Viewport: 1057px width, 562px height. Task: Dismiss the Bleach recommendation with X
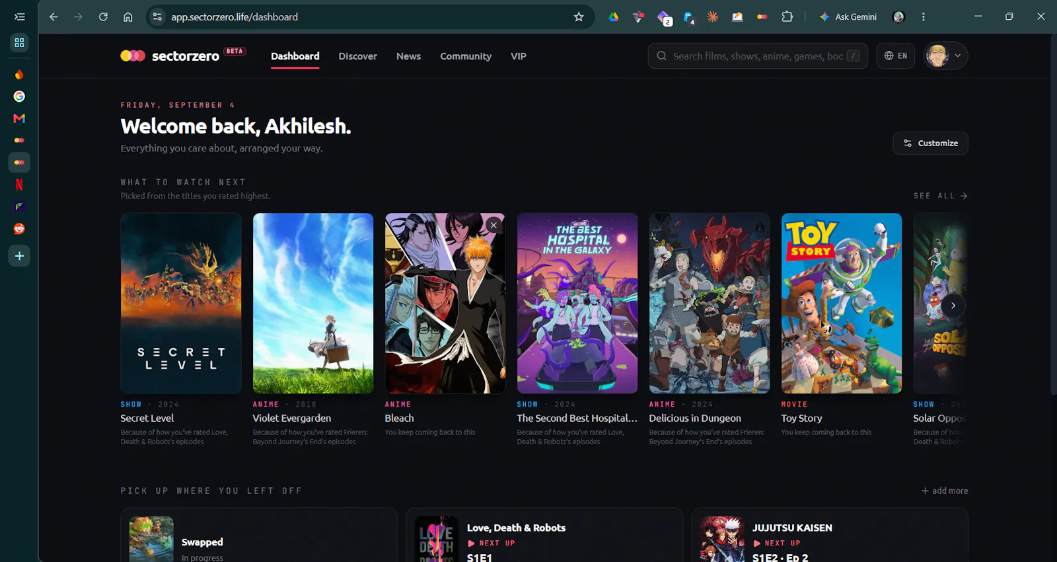(493, 225)
